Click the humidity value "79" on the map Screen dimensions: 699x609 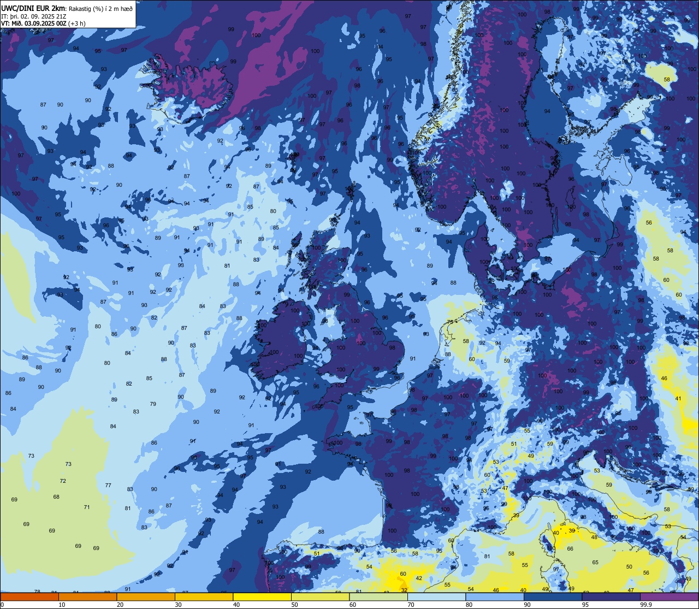click(153, 404)
